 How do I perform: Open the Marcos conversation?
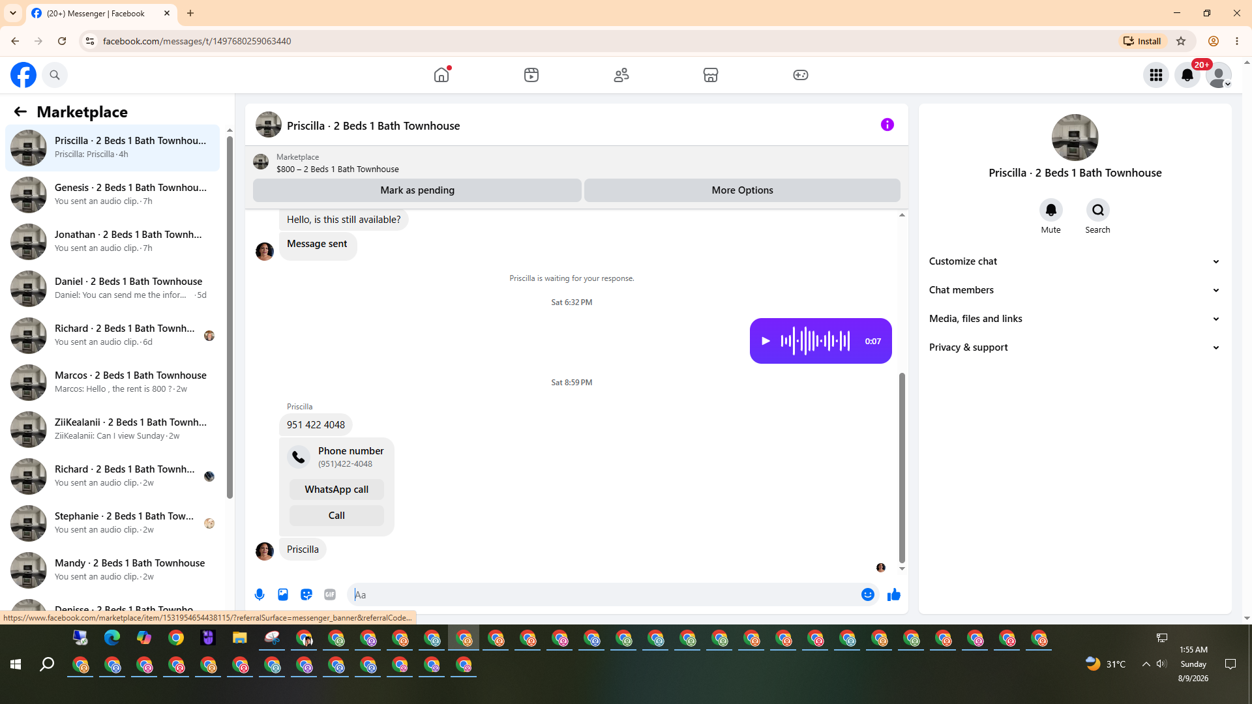coord(113,383)
